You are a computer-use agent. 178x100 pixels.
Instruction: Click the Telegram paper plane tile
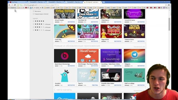(x=134, y=56)
